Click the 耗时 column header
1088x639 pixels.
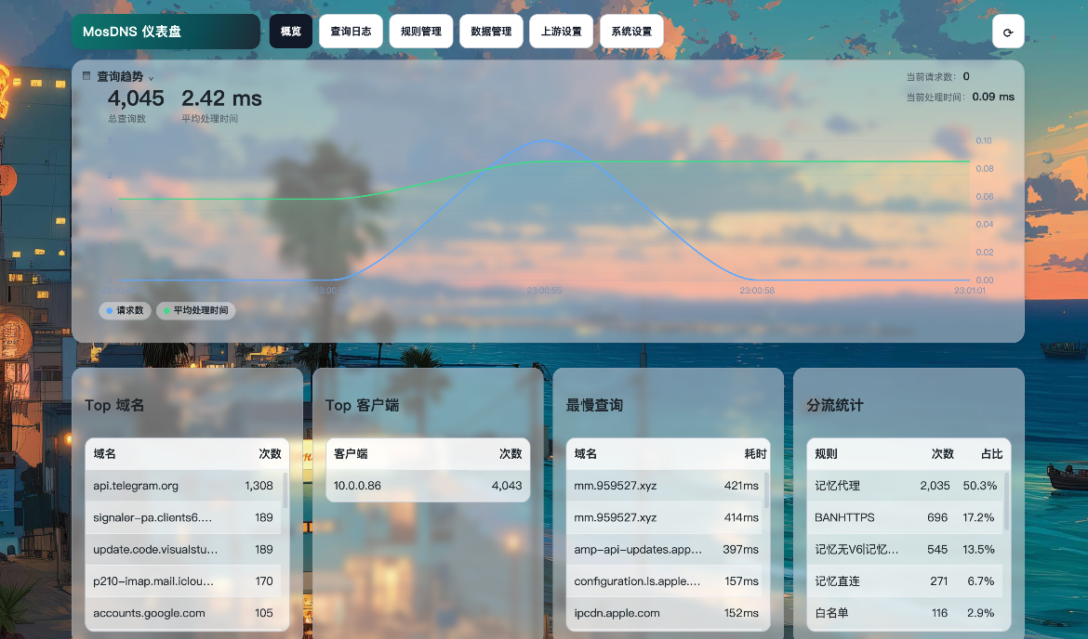(x=756, y=454)
